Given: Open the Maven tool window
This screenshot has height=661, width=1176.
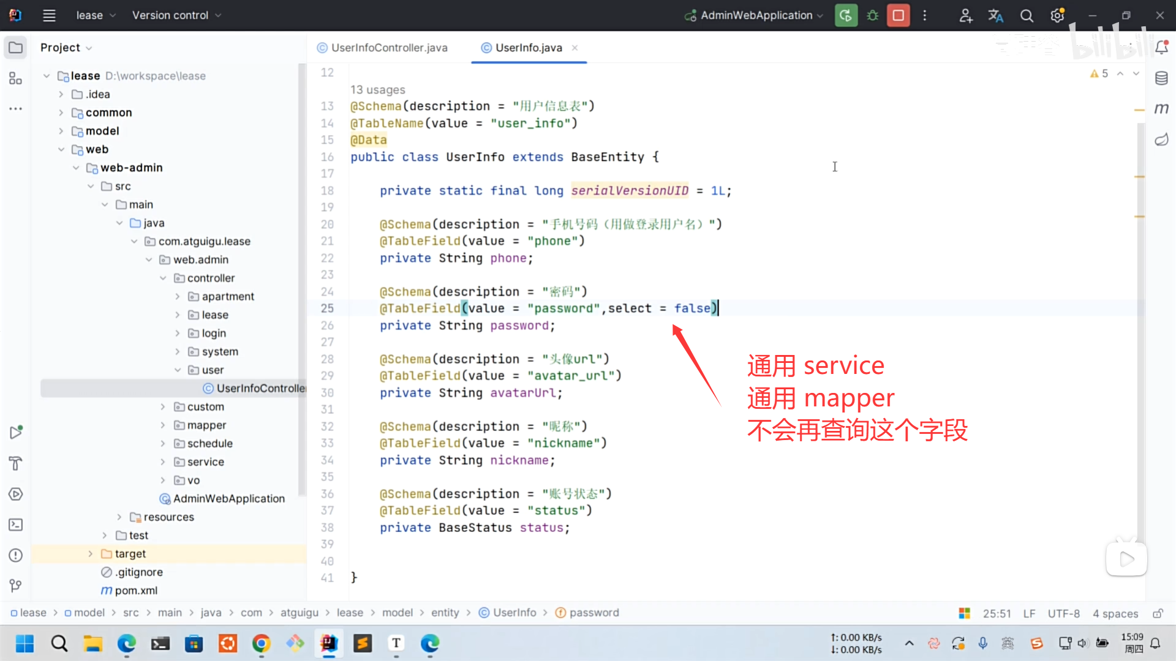Looking at the screenshot, I should click(x=1161, y=109).
